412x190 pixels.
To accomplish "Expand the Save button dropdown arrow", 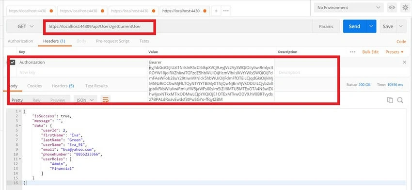I will pyautogui.click(x=401, y=26).
